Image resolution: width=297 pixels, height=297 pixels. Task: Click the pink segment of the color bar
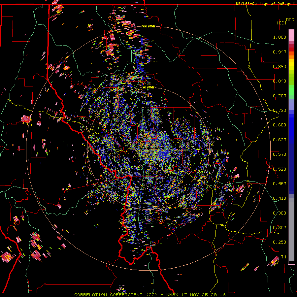[291, 35]
